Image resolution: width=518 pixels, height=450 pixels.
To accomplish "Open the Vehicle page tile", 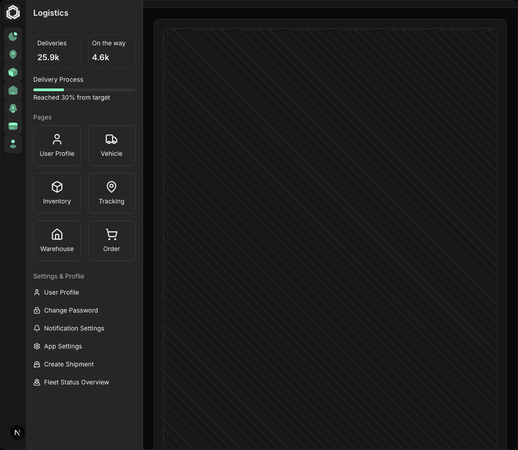I will click(x=112, y=146).
